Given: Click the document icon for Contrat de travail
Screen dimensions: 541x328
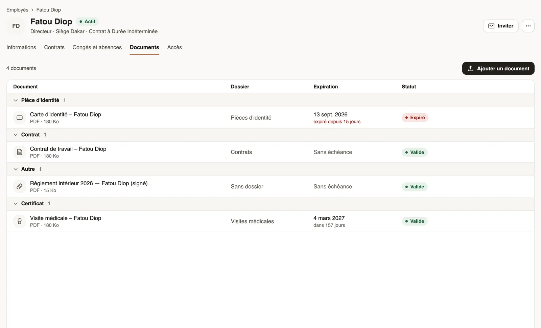Looking at the screenshot, I should click(20, 152).
